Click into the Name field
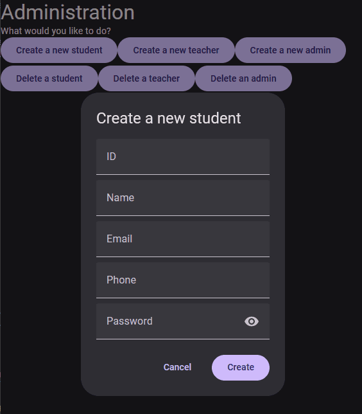362x414 pixels. pos(183,198)
